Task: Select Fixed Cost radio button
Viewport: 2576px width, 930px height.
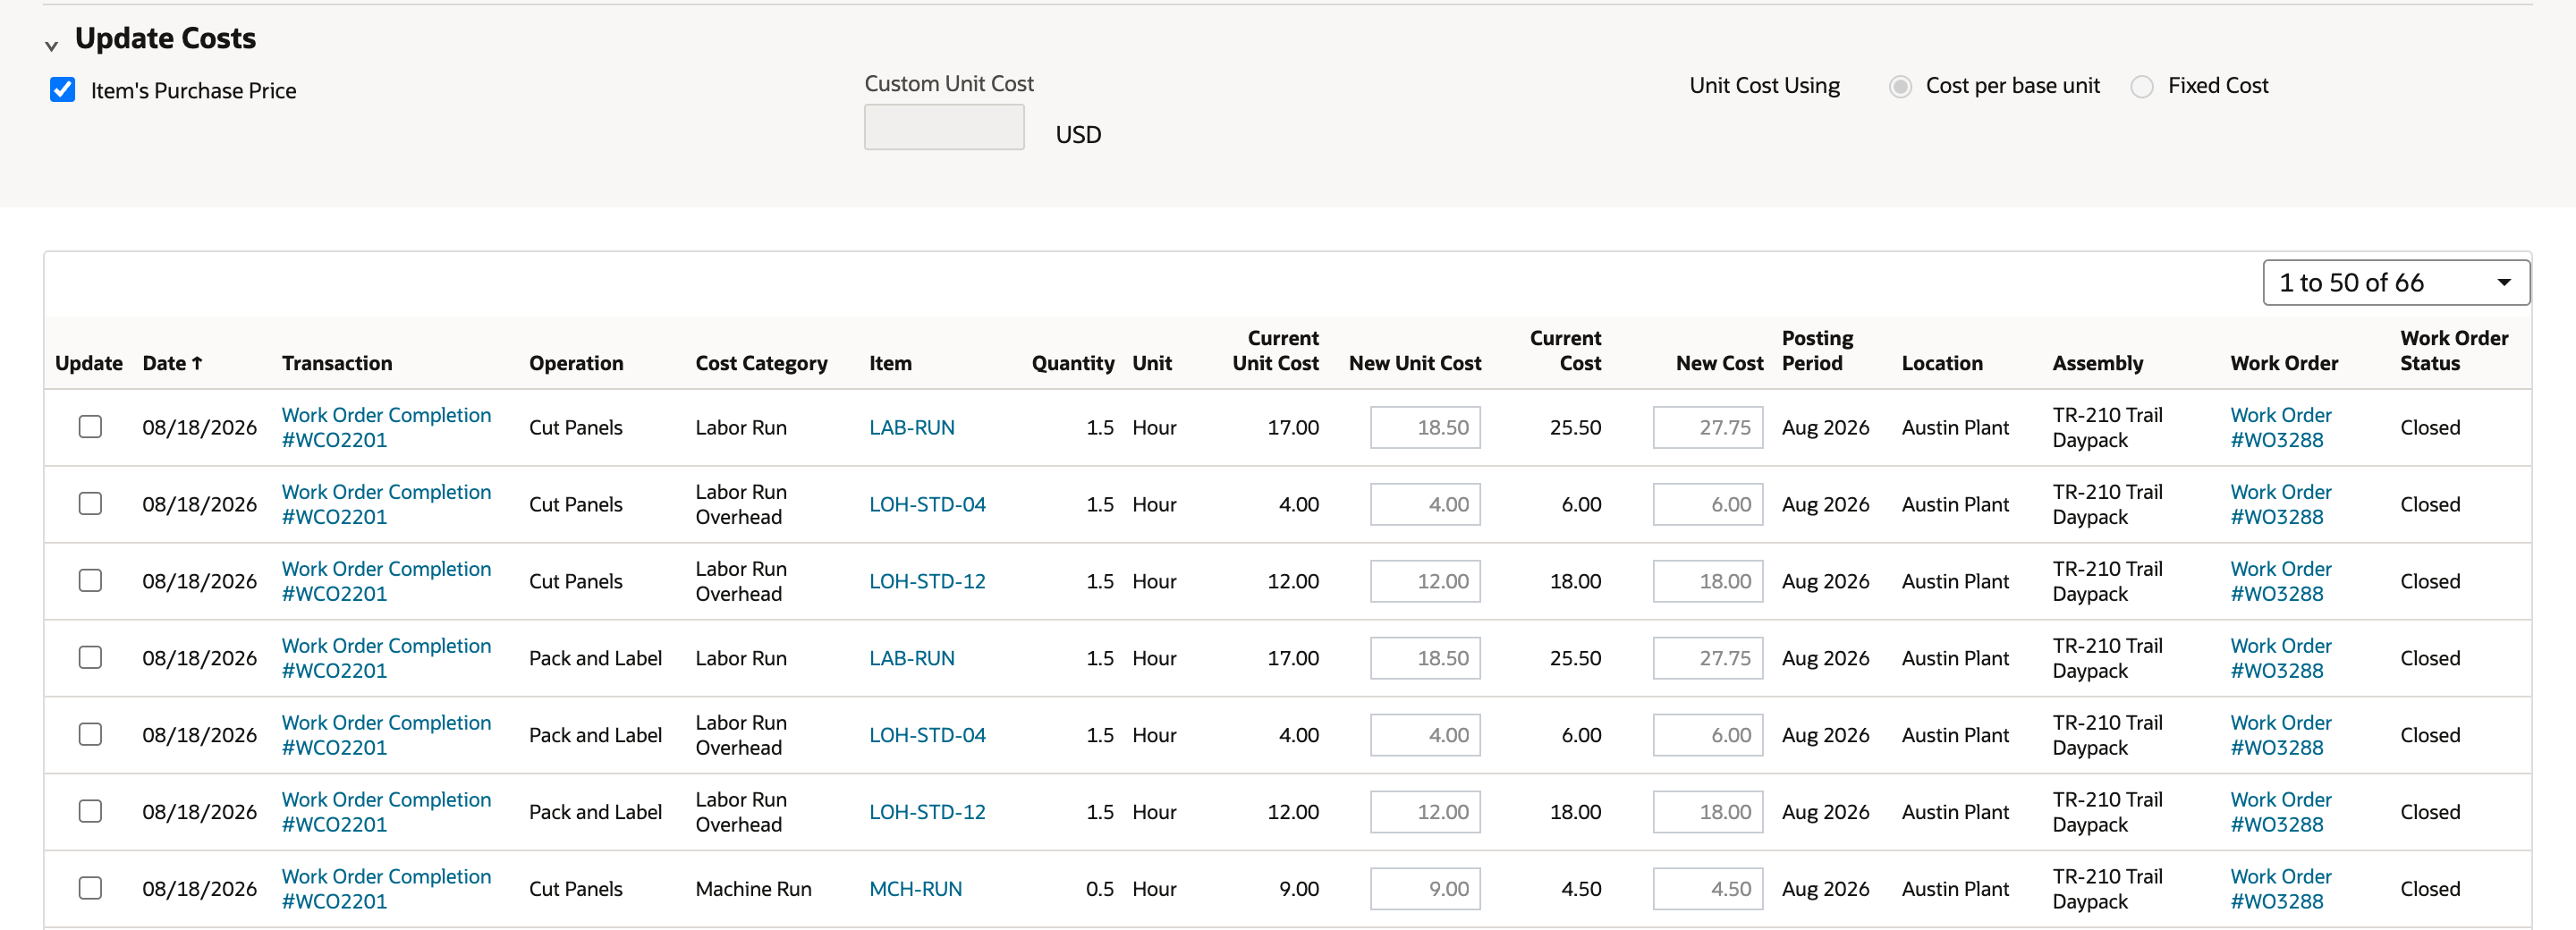Action: (2142, 86)
